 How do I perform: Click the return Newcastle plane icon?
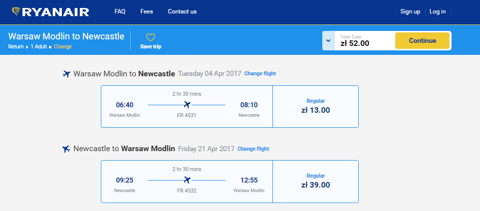pos(67,149)
